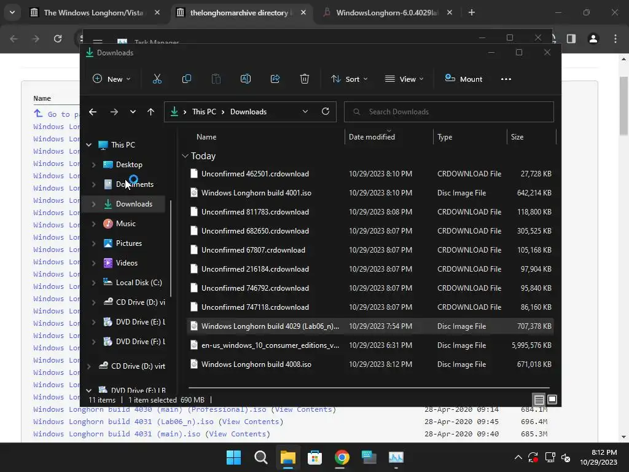Screen dimensions: 629x472
Task: Mount the selected disc image
Action: 464,79
